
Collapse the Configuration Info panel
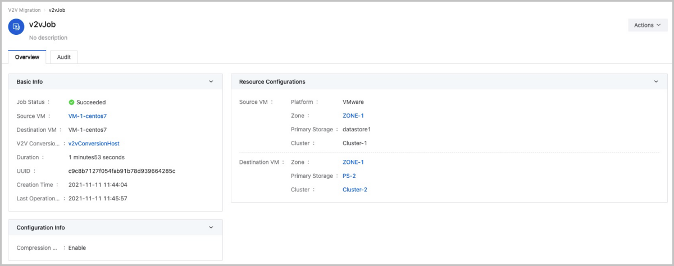pos(211,227)
